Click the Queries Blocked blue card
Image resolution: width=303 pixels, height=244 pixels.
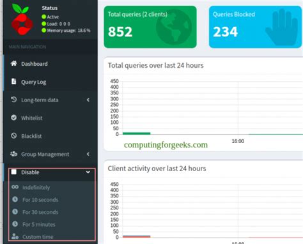pyautogui.click(x=255, y=27)
